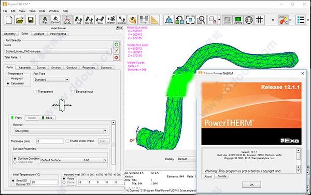Click the Hide parts toolbar icon

[79, 20]
